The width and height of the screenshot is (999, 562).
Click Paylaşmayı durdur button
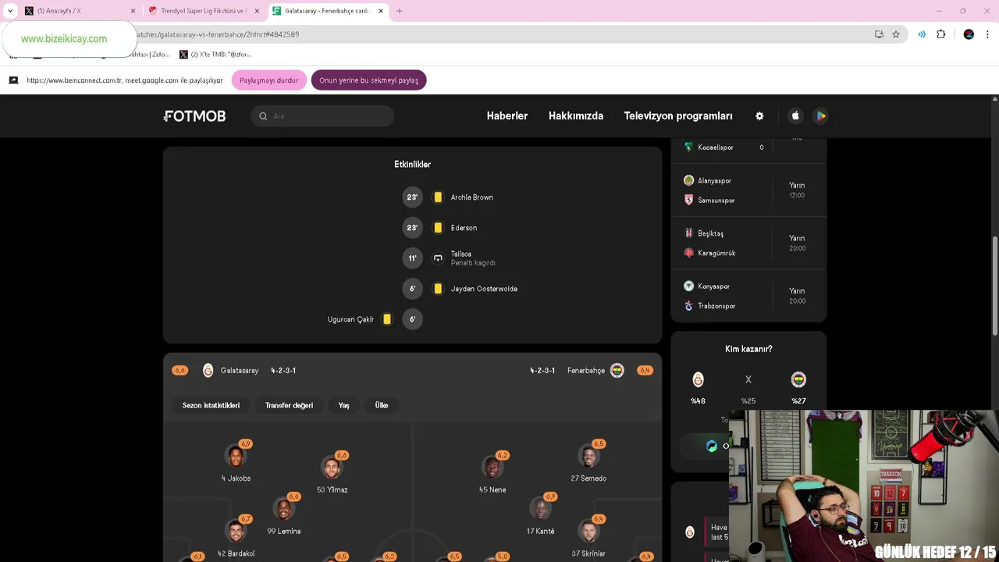(x=269, y=80)
